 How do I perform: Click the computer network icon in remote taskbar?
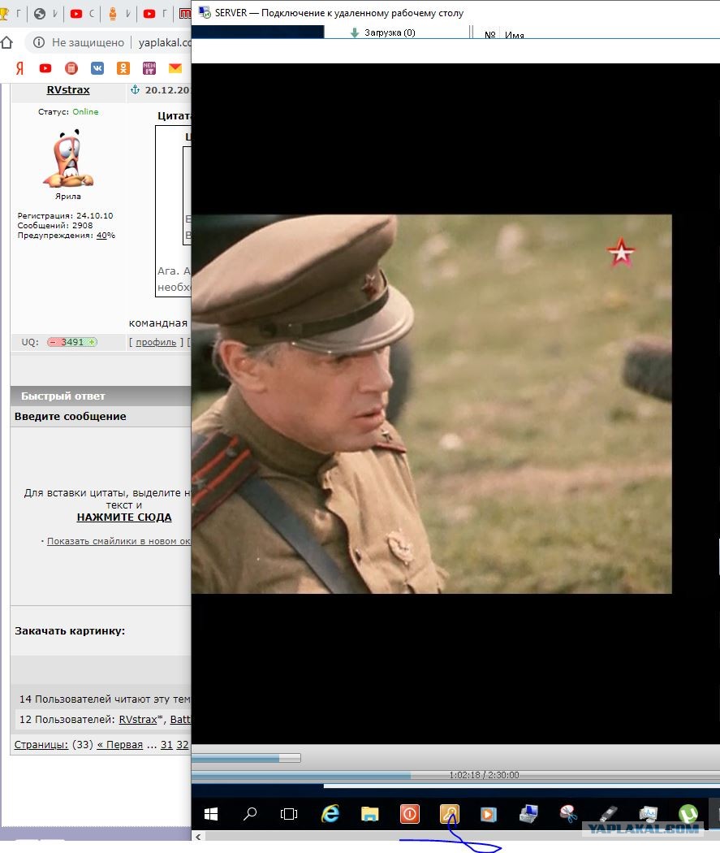pyautogui.click(x=528, y=814)
